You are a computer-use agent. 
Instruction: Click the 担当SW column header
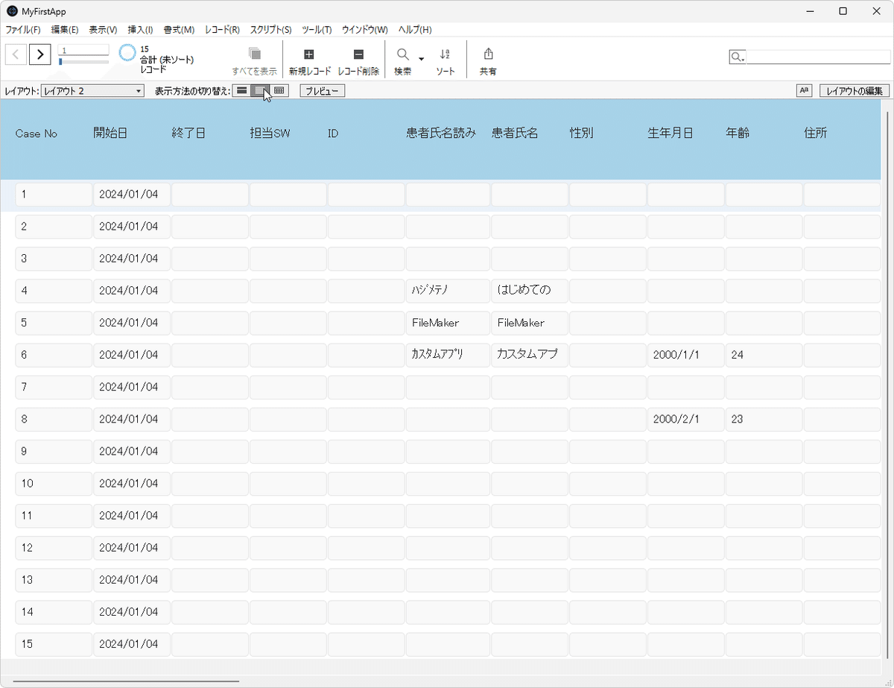point(270,133)
